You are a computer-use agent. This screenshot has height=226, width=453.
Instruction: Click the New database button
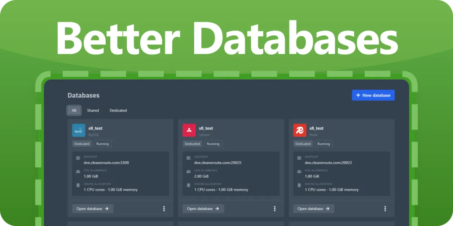click(x=373, y=95)
